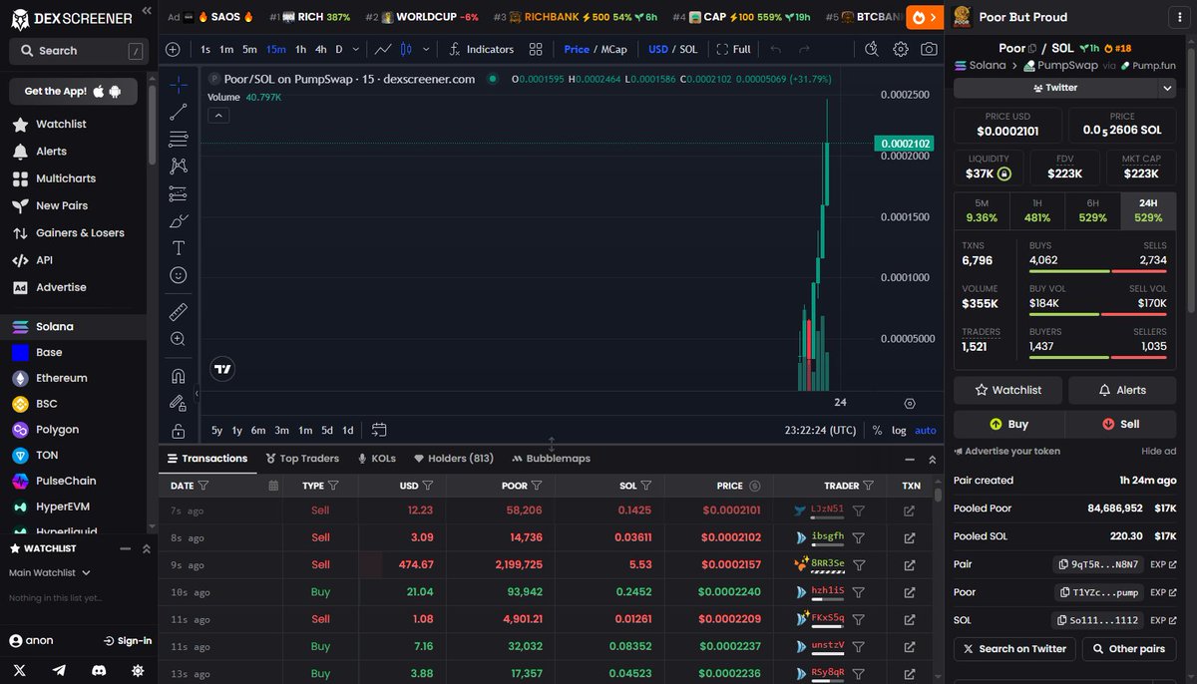Select the Text annotation tool
This screenshot has width=1197, height=684.
178,247
